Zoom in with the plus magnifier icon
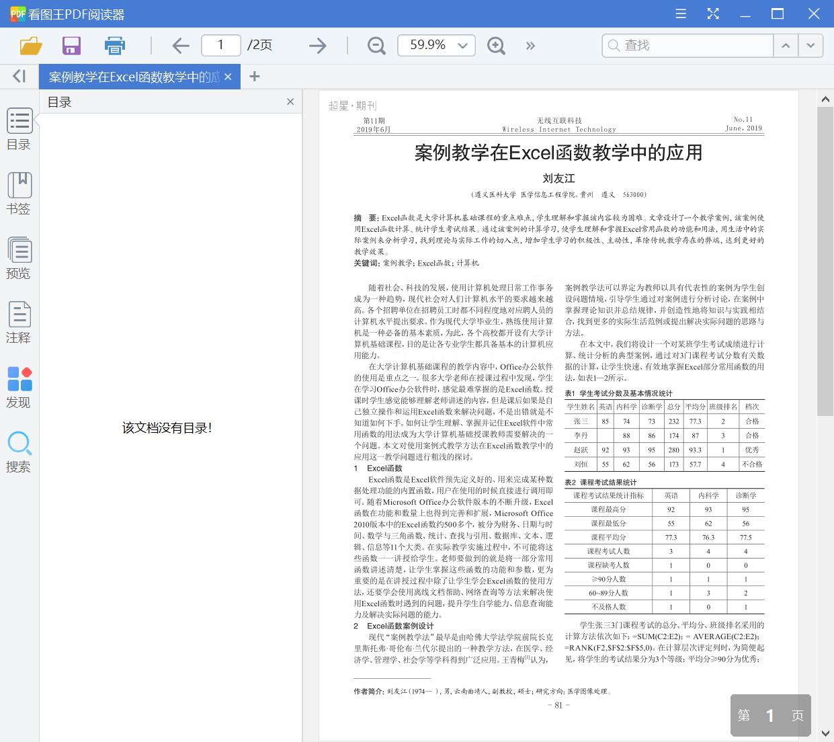This screenshot has width=834, height=742. pos(496,46)
